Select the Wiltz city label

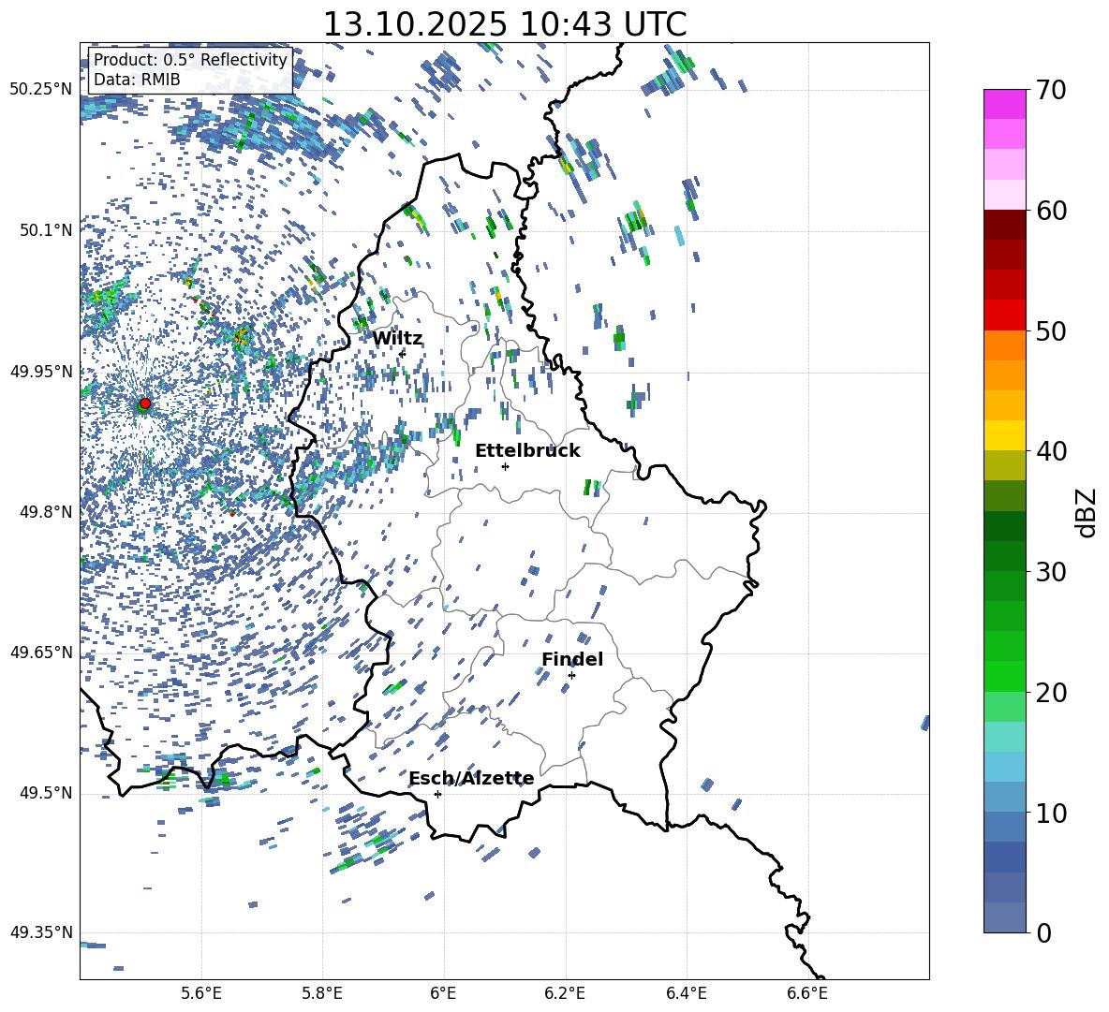pos(397,339)
